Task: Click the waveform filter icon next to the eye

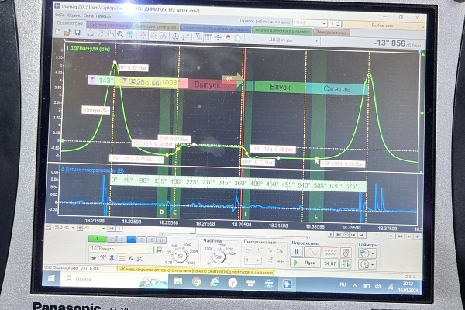Action: (x=103, y=258)
